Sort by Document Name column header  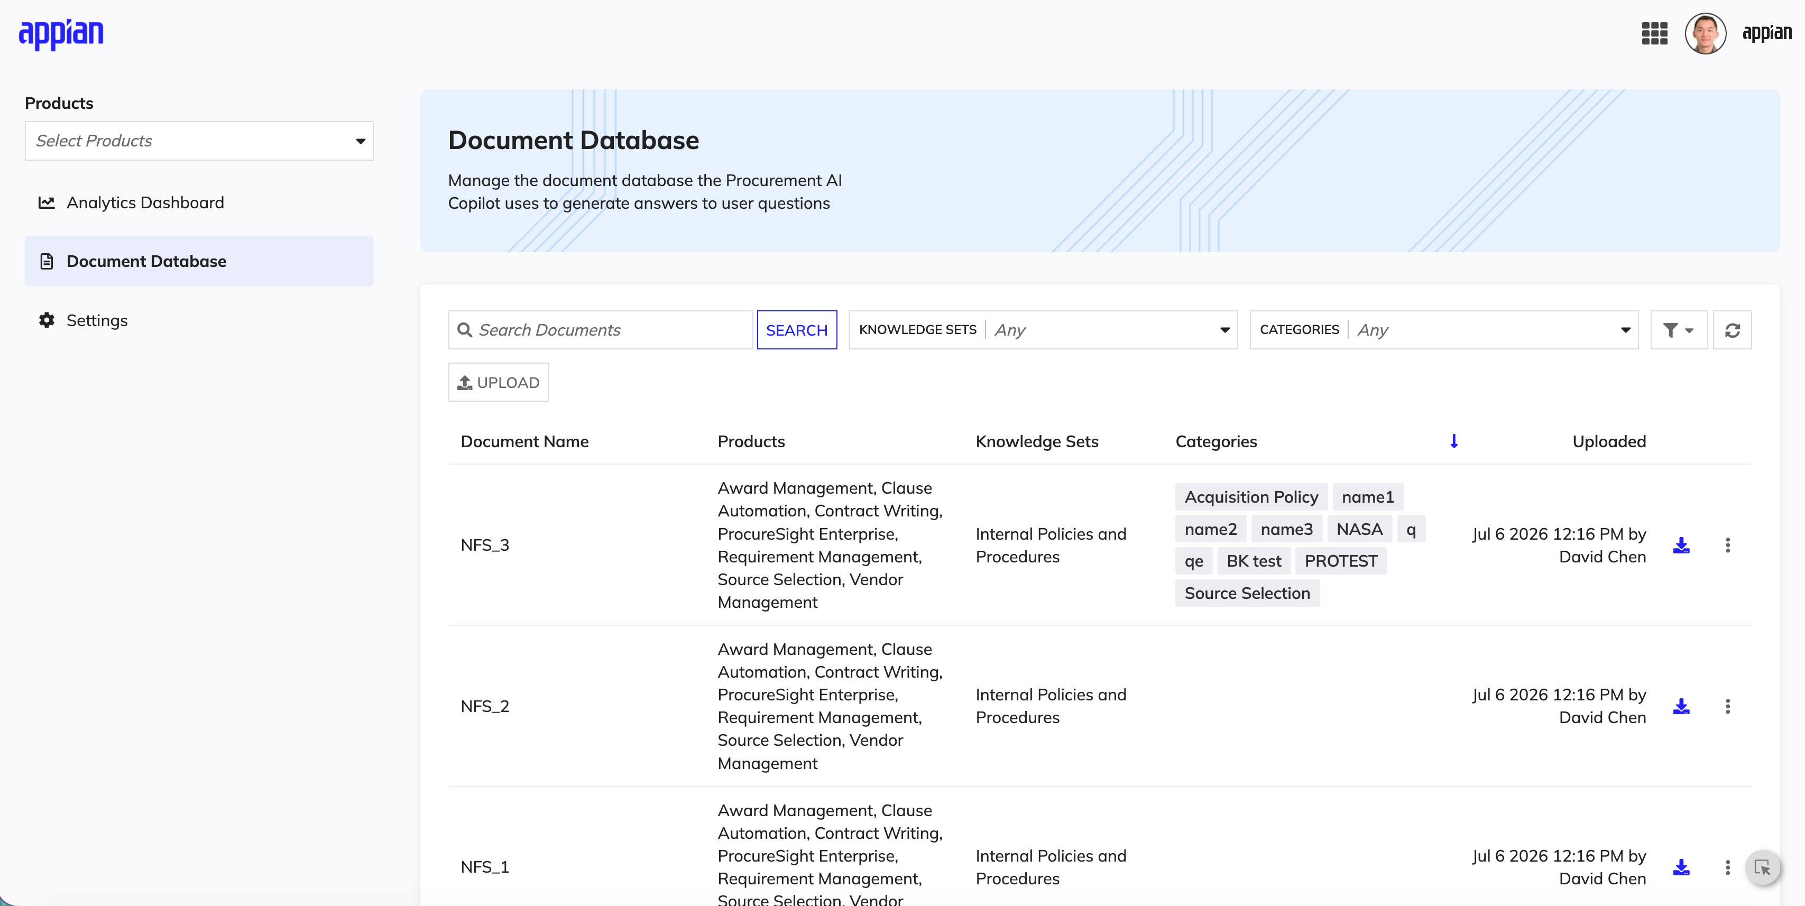524,441
